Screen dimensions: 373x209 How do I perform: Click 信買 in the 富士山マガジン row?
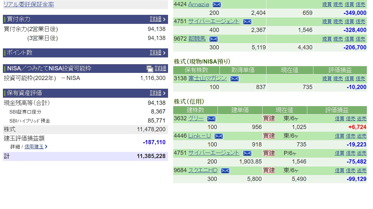[349, 79]
